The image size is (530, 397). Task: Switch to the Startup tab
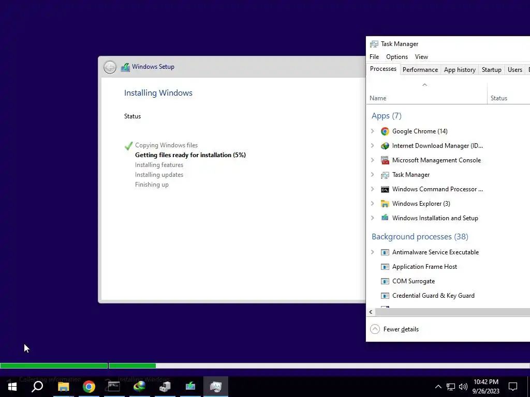pyautogui.click(x=492, y=70)
